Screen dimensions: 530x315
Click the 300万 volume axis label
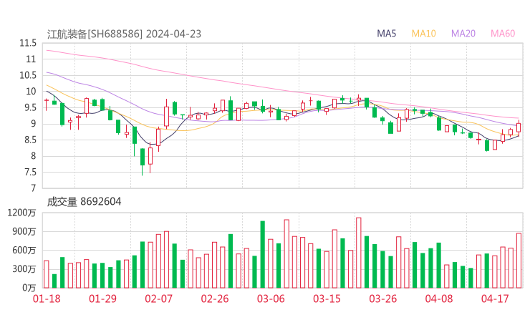click(x=24, y=269)
